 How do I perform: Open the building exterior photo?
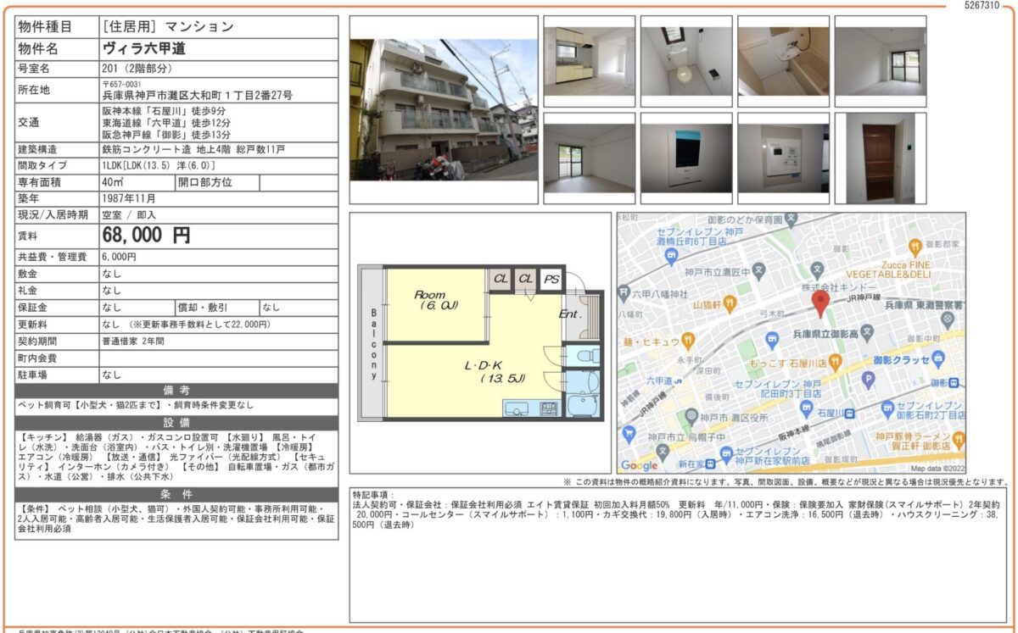coord(444,109)
